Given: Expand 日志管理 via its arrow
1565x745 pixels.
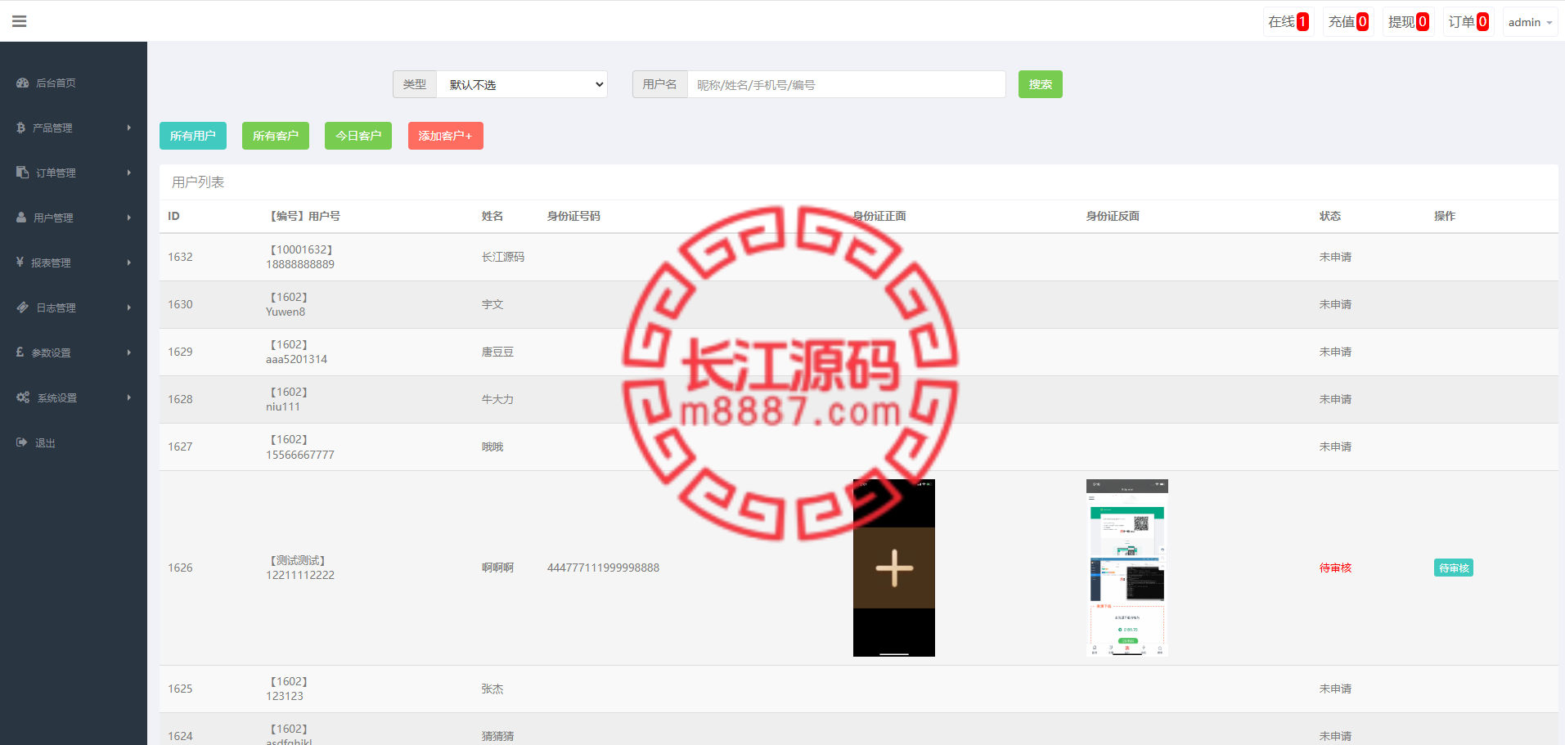Looking at the screenshot, I should 129,307.
